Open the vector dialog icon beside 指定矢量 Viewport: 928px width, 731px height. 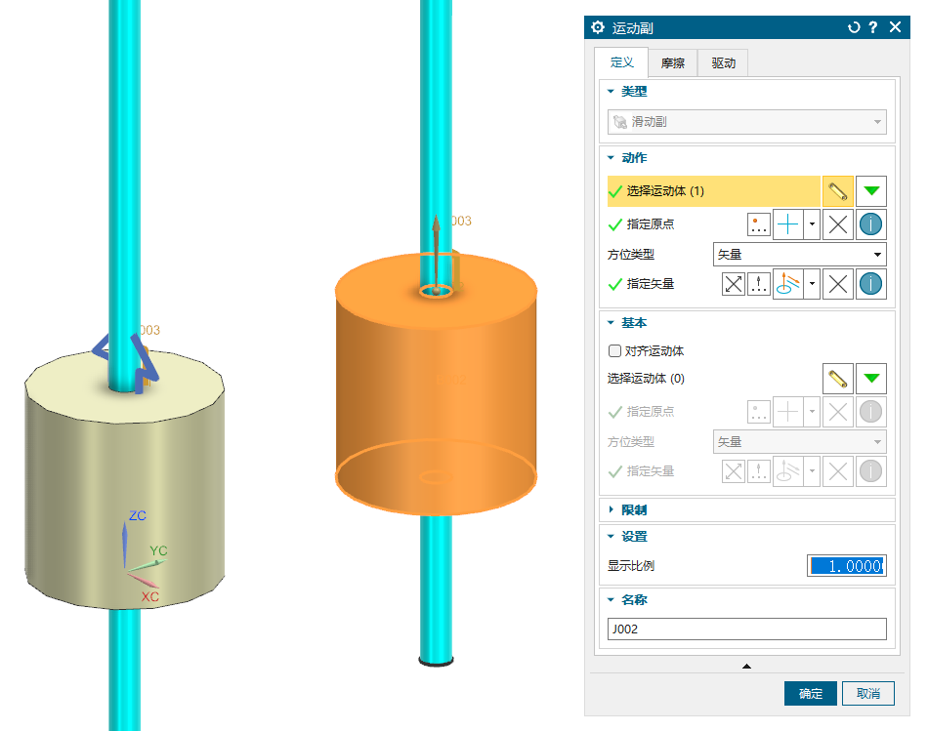[x=759, y=284]
